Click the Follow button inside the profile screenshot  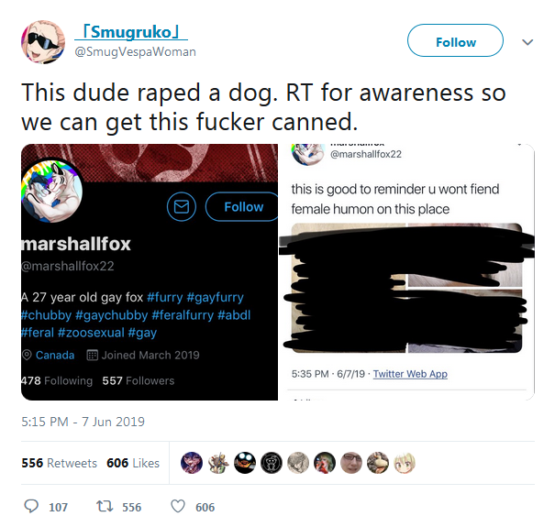(x=242, y=207)
